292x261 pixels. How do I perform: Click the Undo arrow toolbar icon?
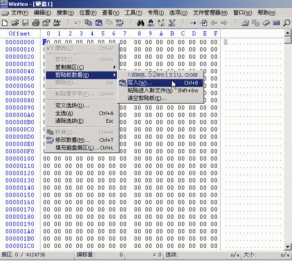(x=78, y=23)
